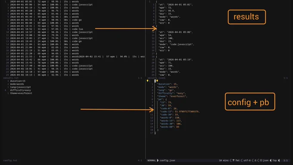Click "at": "2026-04-01 05:19" in results.jsonl

point(176,59)
